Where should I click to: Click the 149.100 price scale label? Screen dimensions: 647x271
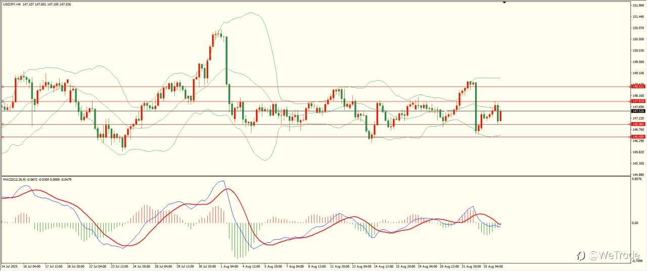tap(638, 73)
